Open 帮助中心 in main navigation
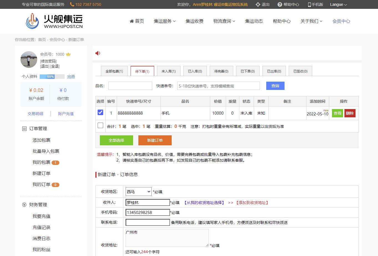Viewport: 378px width, 256px height. pos(281,21)
